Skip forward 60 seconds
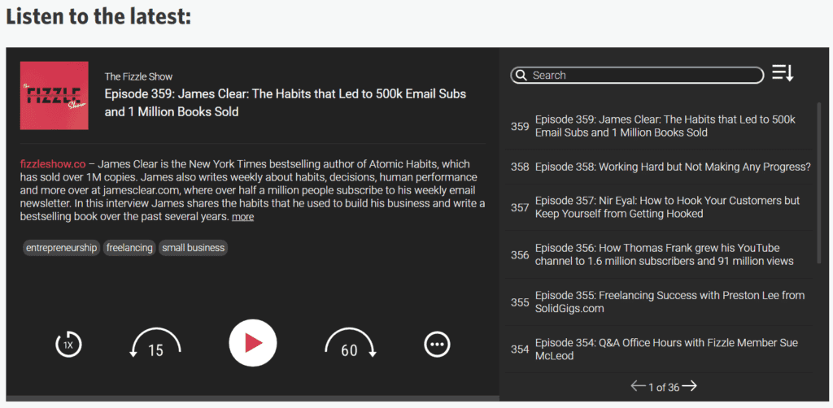 point(350,344)
